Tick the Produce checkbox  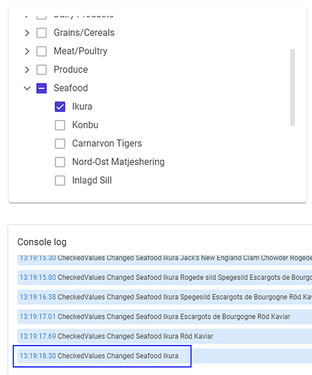[41, 70]
